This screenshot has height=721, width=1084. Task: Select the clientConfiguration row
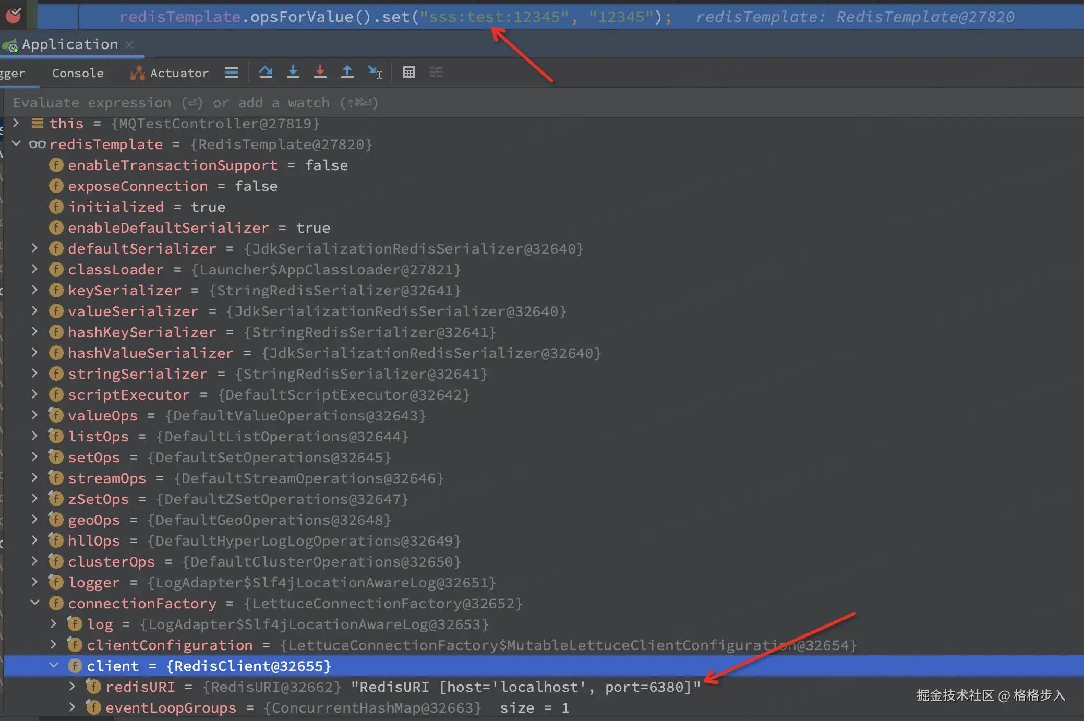tap(169, 645)
